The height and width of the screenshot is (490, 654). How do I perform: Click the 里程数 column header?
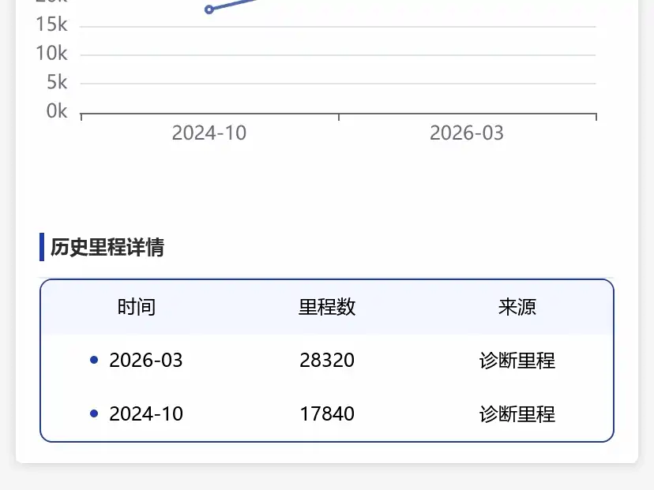click(327, 307)
